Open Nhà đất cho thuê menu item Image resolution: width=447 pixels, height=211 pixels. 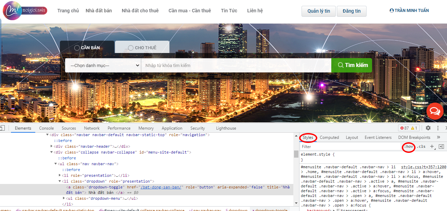point(140,11)
